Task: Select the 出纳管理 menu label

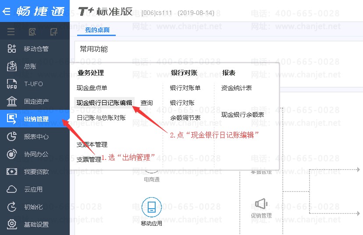Action: 36,119
